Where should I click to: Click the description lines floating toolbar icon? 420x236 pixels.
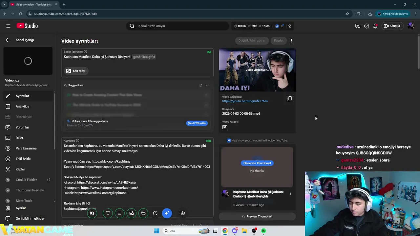pyautogui.click(x=119, y=213)
